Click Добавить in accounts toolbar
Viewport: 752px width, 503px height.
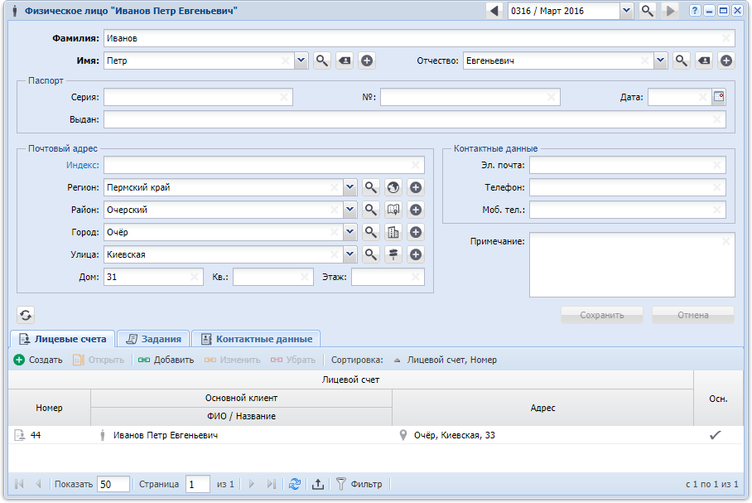[x=166, y=360]
